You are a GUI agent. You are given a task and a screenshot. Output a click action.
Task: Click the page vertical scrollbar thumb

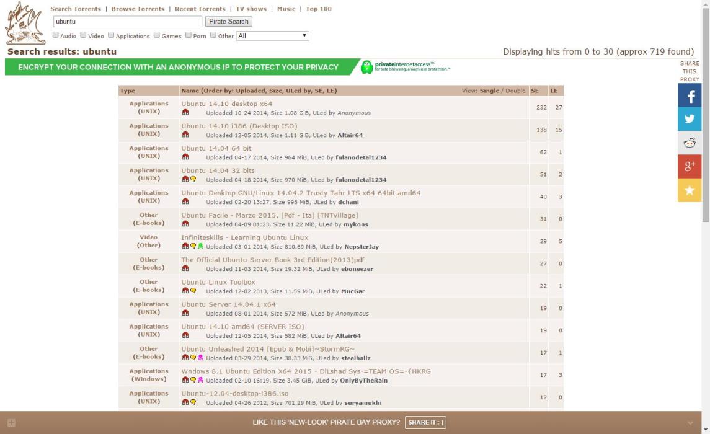coord(706,115)
